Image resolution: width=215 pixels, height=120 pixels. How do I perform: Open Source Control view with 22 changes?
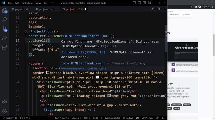(4, 29)
